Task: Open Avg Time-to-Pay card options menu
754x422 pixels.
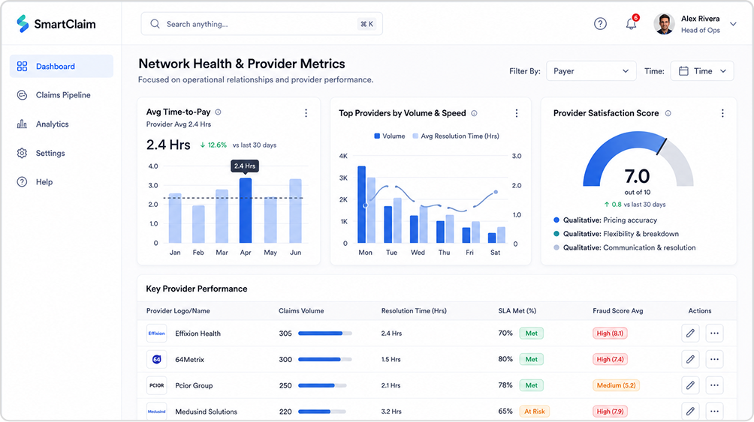Action: (306, 113)
